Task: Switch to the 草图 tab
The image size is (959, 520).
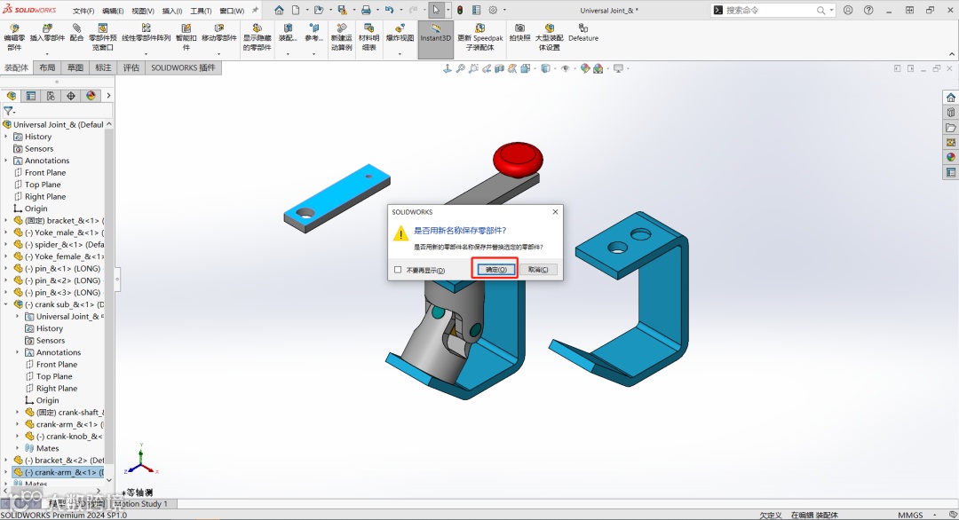Action: pos(75,67)
